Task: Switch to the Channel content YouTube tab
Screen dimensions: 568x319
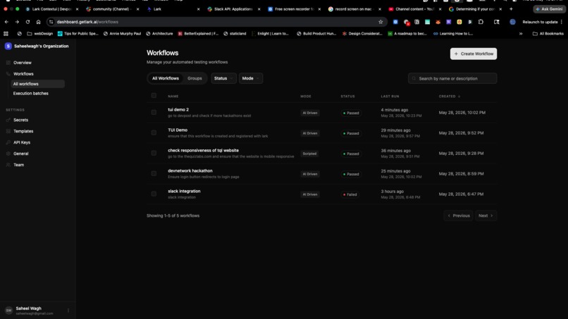Action: pyautogui.click(x=415, y=9)
